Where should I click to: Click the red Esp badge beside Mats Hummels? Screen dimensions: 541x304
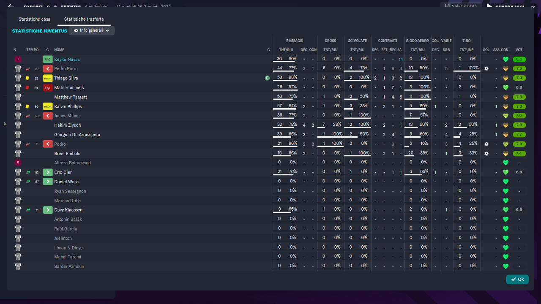click(x=48, y=87)
